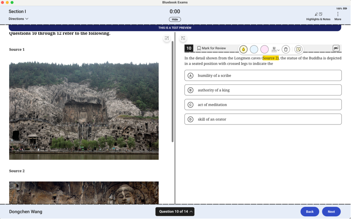Click the Dongchen Wang name
The image size is (352, 220).
pyautogui.click(x=26, y=212)
